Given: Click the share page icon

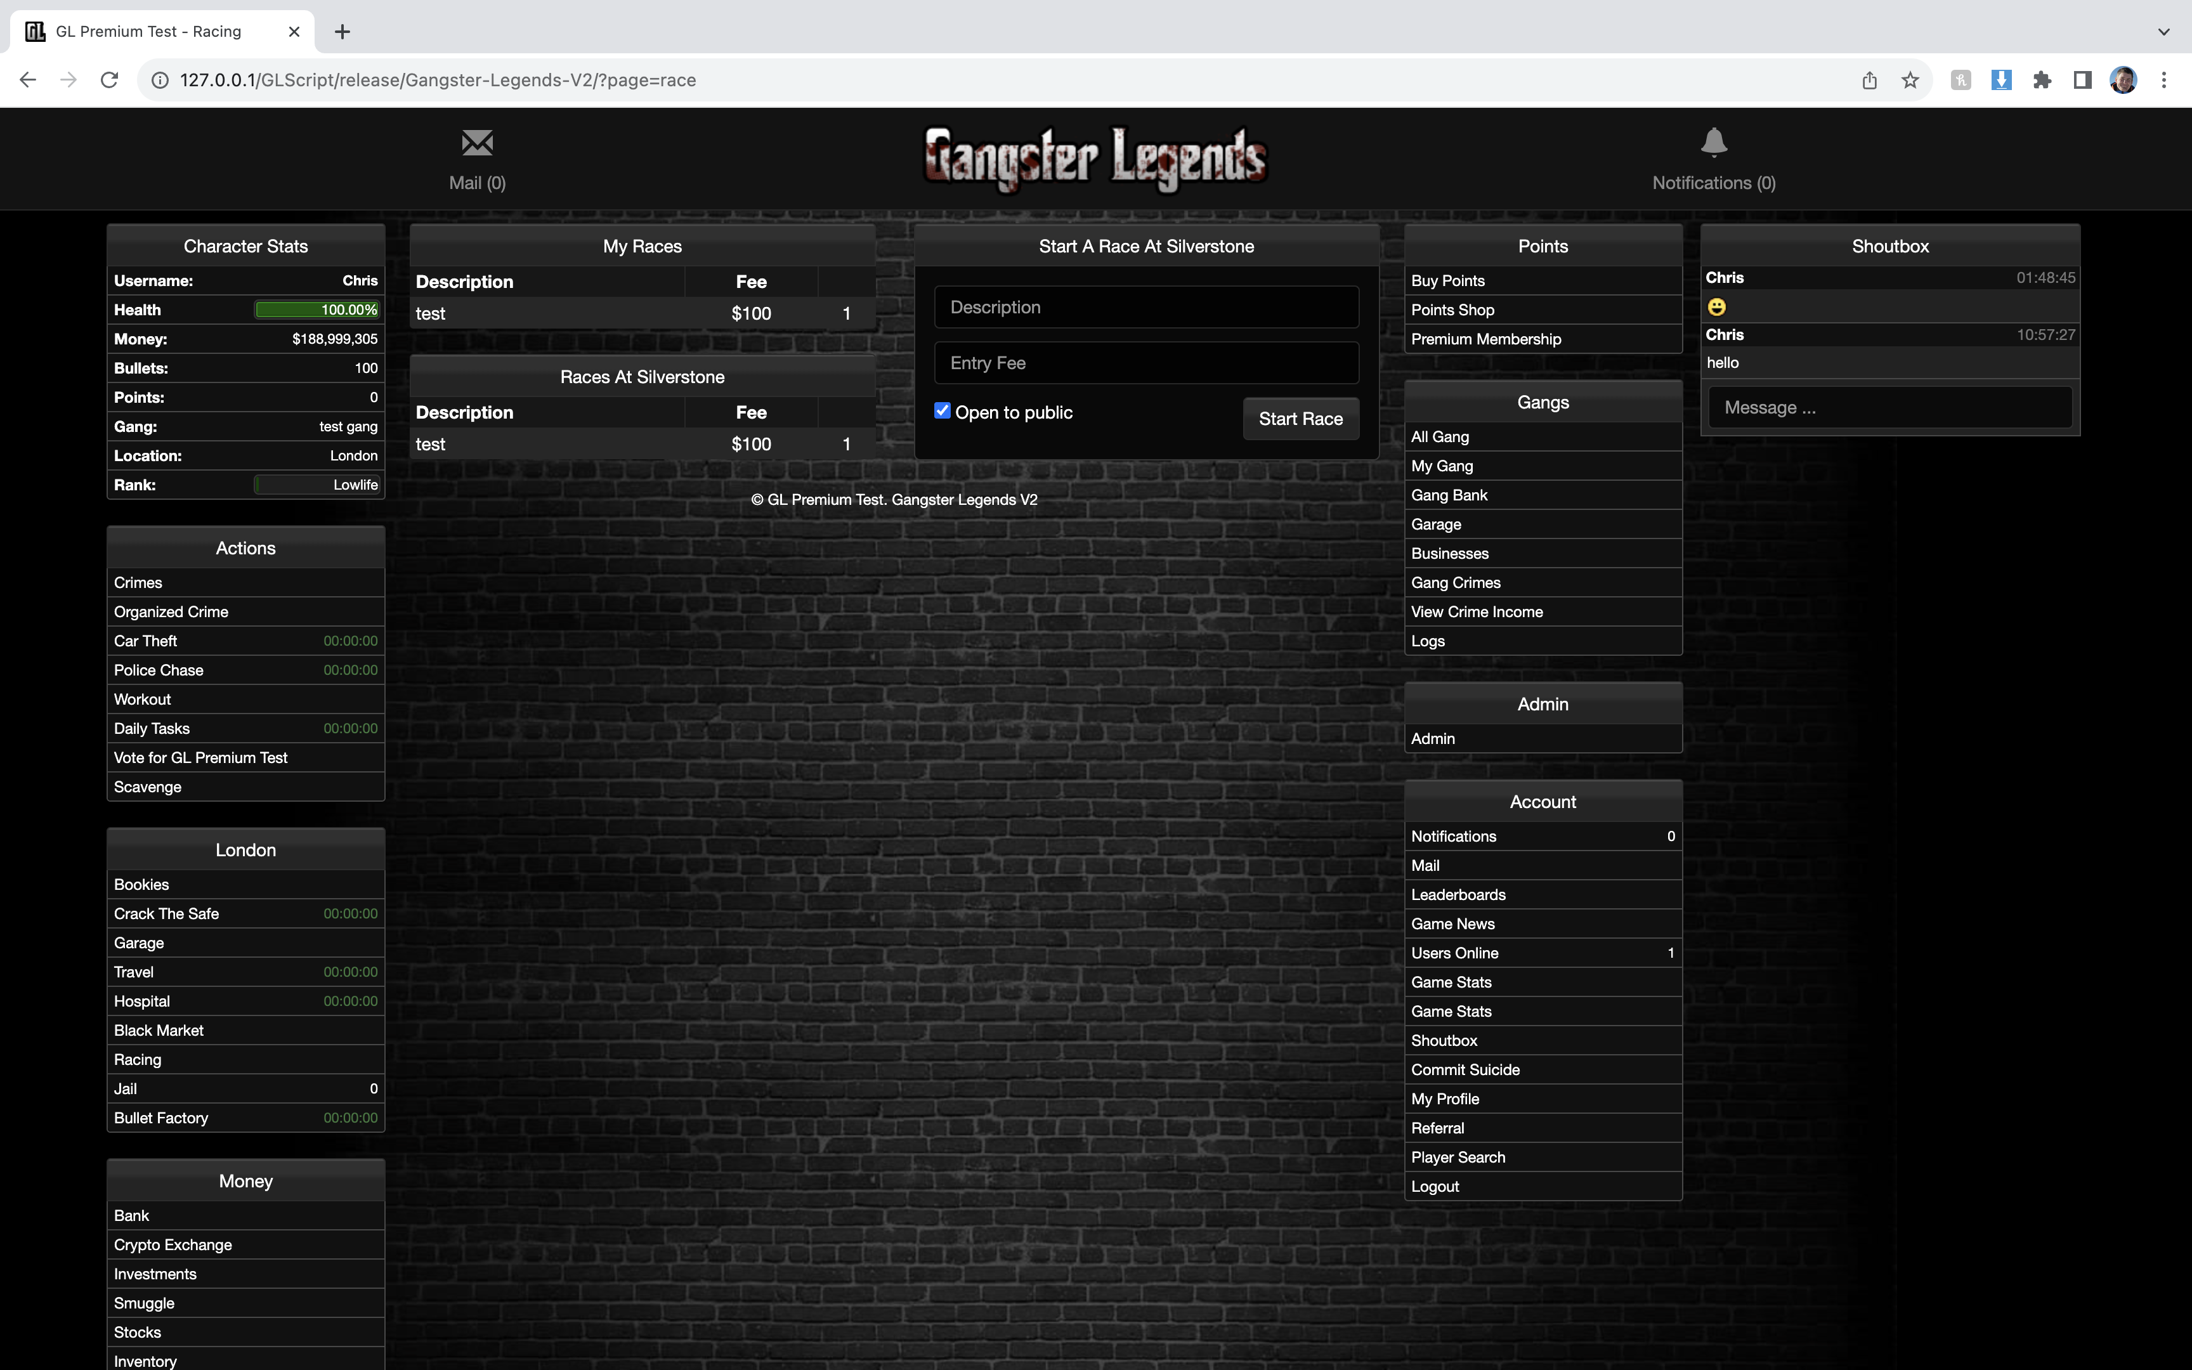Looking at the screenshot, I should [1869, 80].
